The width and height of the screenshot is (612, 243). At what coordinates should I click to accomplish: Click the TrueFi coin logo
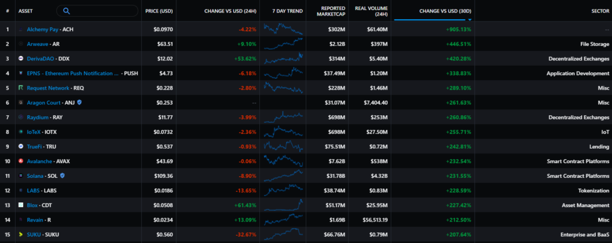(x=21, y=146)
